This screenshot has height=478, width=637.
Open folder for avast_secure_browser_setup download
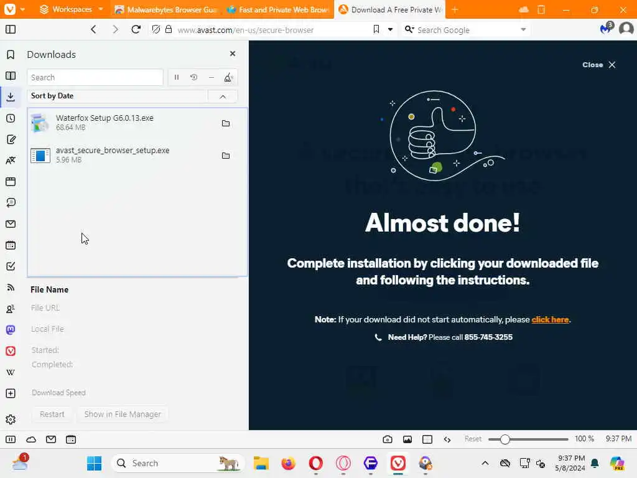[x=226, y=155]
